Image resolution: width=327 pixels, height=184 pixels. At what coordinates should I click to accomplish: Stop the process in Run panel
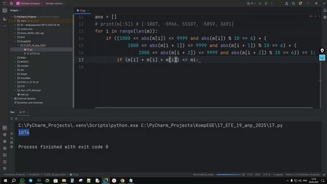click(x=16, y=119)
